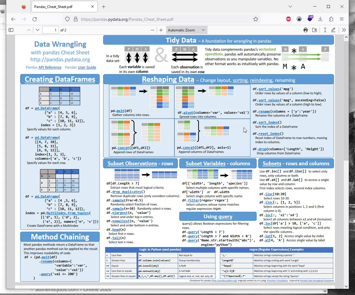Go to the next PDF page

point(37,30)
